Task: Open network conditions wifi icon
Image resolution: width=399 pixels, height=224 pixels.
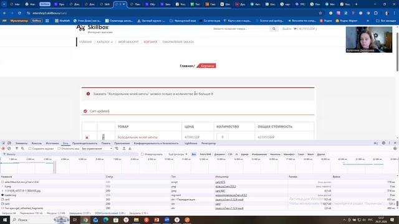Action: point(117,149)
